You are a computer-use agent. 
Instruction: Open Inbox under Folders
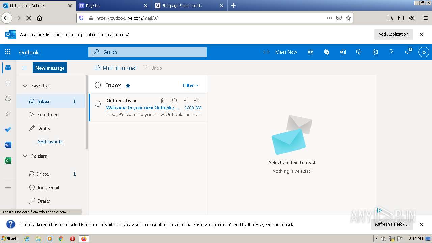51,174
